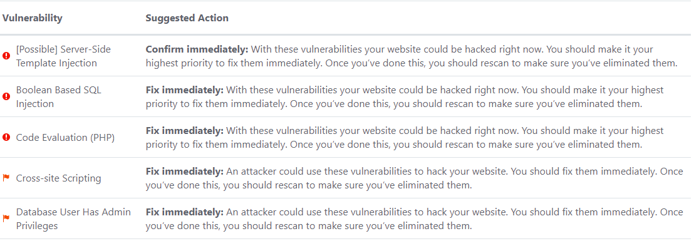This screenshot has height=241, width=694.
Task: Click the orange flag icon for Cross-site Scripting
Action: click(x=6, y=178)
